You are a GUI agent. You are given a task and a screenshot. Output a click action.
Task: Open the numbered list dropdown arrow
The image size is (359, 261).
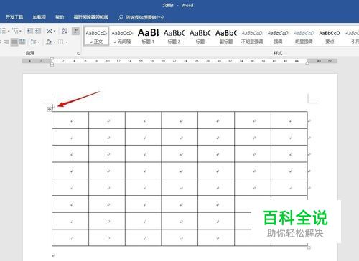point(9,31)
